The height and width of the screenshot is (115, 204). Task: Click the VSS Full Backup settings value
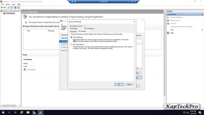[x=89, y=28]
